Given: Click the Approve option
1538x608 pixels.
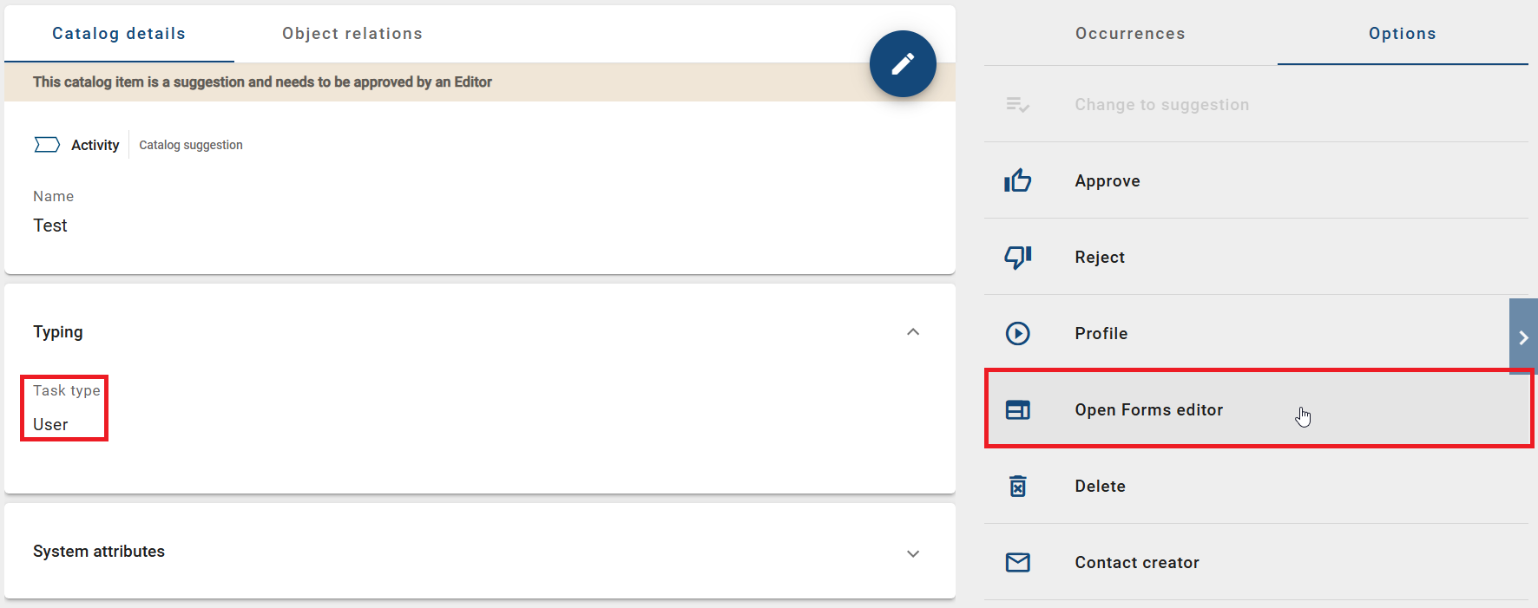Looking at the screenshot, I should point(1107,180).
